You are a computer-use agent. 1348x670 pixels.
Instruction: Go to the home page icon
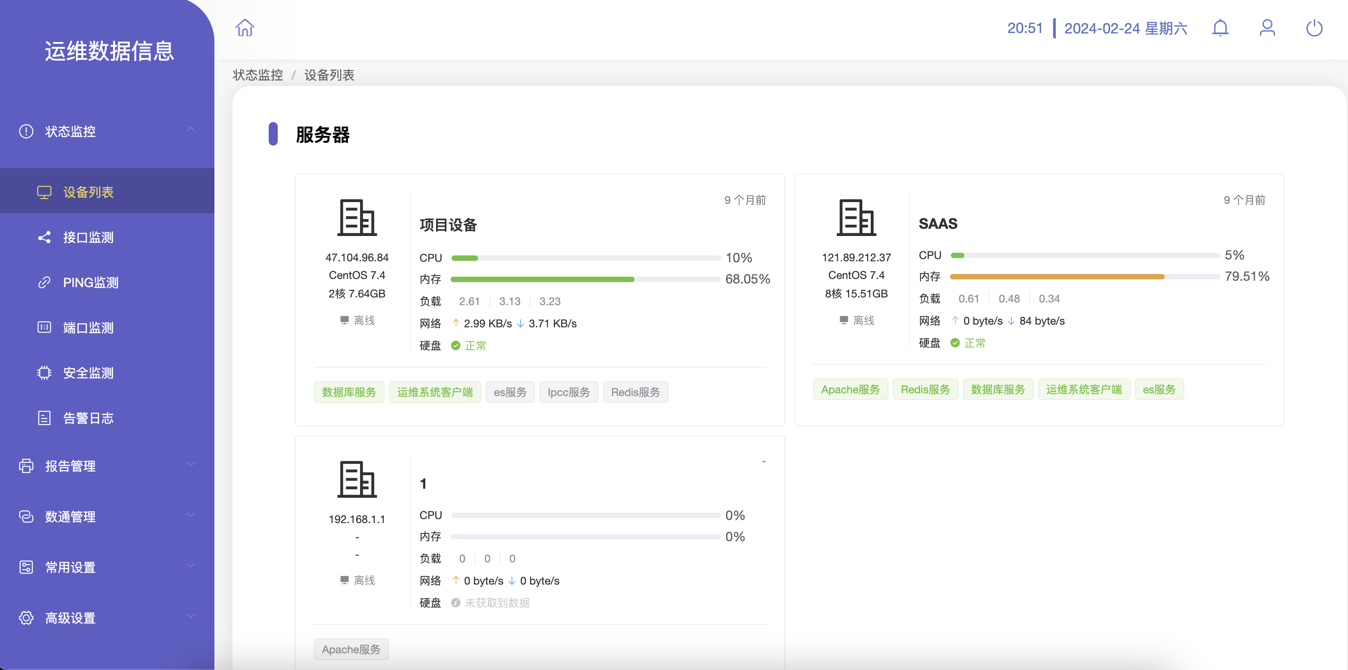click(x=244, y=28)
